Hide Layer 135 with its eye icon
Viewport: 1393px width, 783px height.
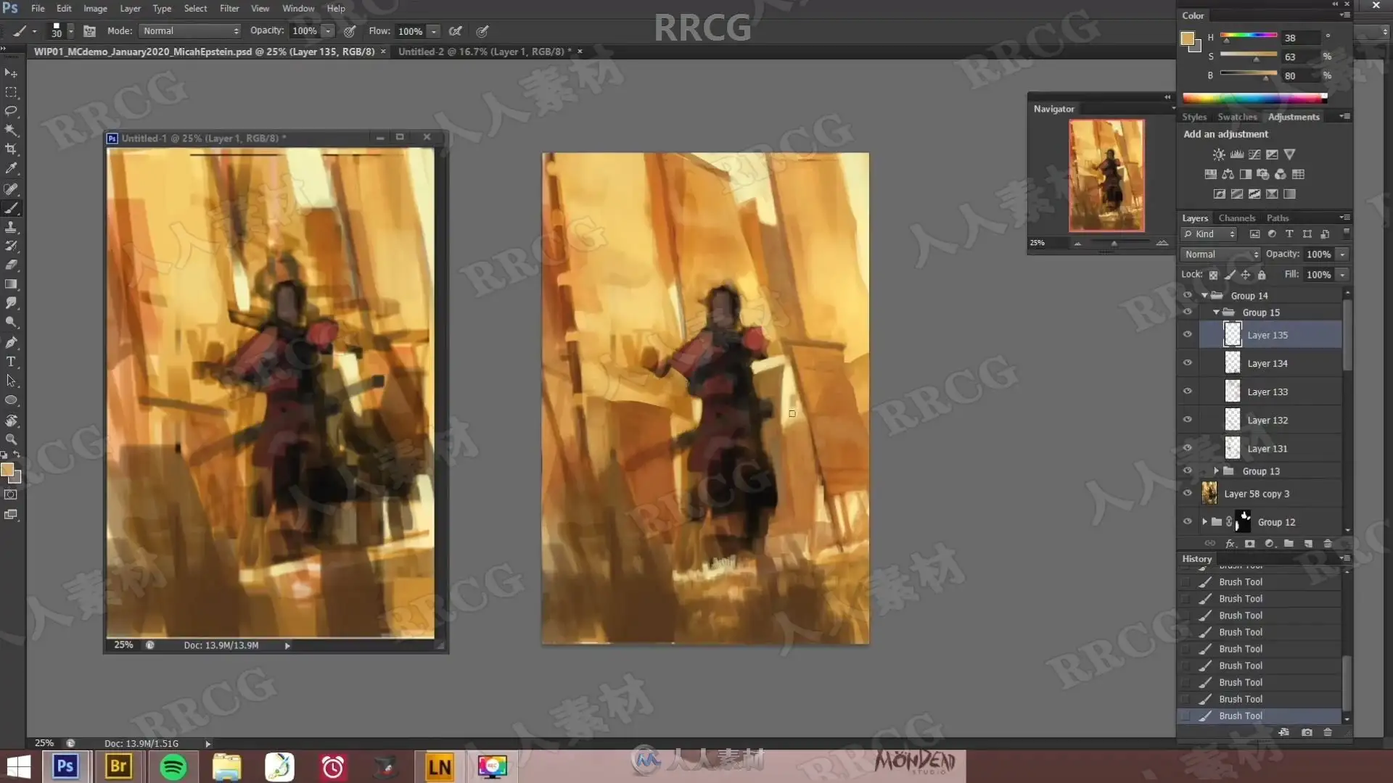tap(1188, 335)
